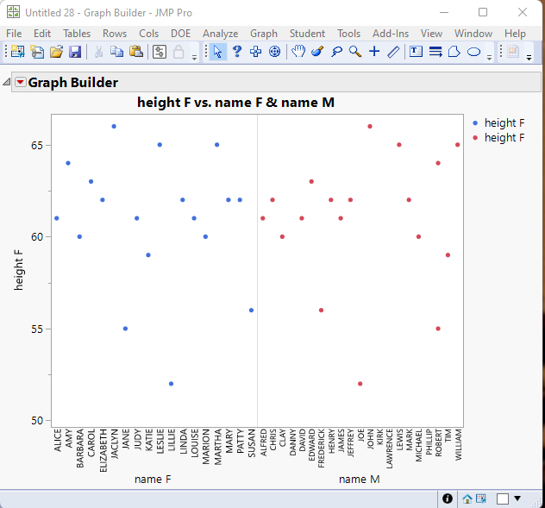545x508 pixels.
Task: Click the graph title 'height F vs. name F & name M'
Action: click(x=235, y=103)
